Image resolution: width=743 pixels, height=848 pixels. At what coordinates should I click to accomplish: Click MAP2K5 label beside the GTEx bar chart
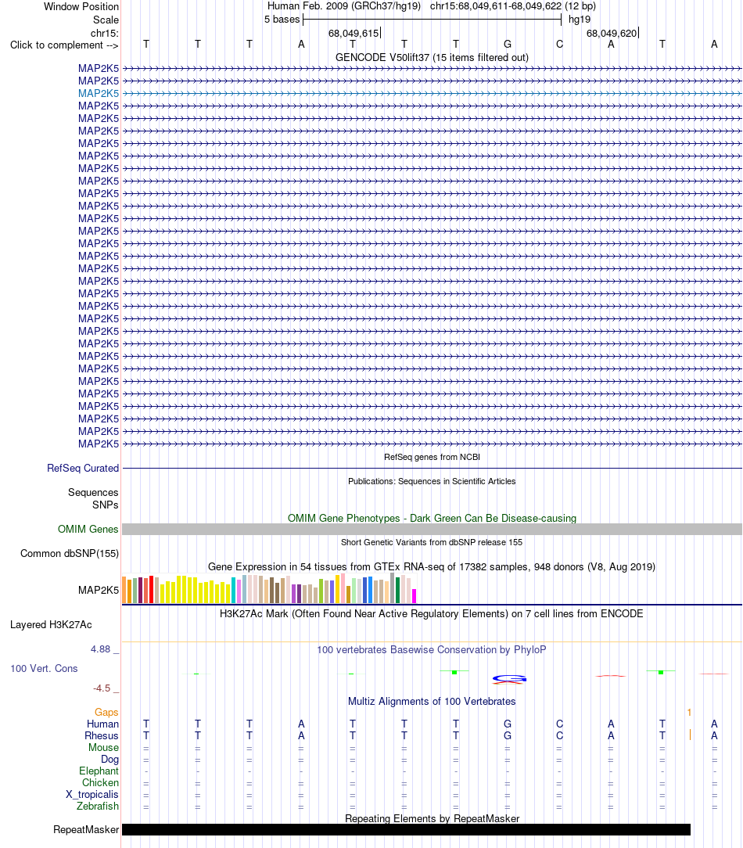point(99,591)
